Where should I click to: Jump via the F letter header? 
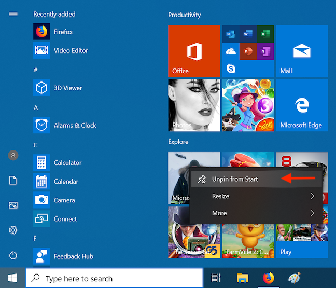tap(35, 239)
